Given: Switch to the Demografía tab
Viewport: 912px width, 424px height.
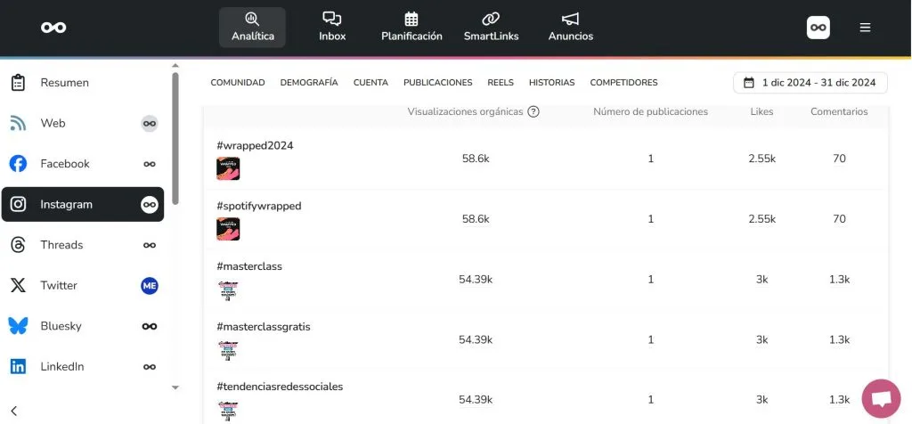Looking at the screenshot, I should (x=309, y=83).
